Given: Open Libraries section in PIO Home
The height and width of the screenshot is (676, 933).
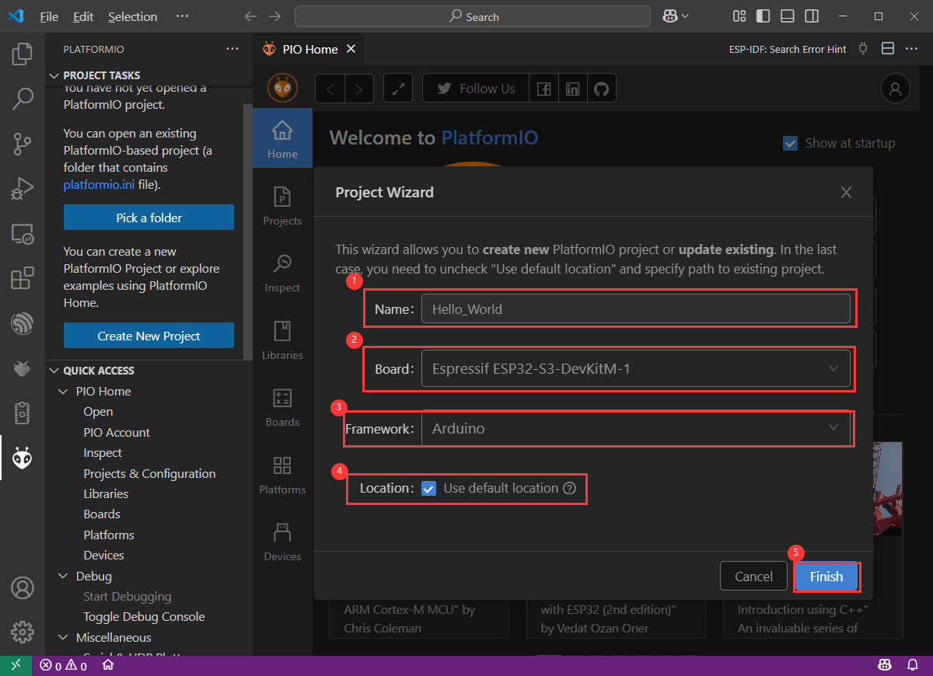Looking at the screenshot, I should (x=282, y=340).
